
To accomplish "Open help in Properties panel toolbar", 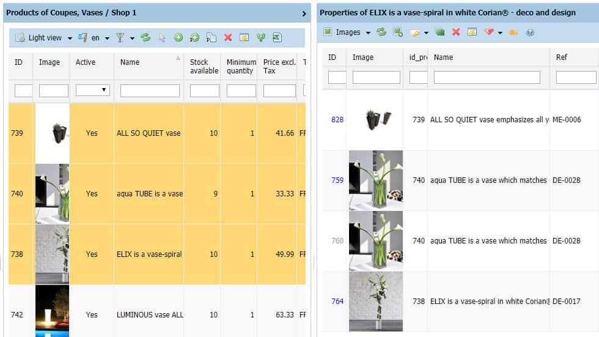I will pyautogui.click(x=530, y=32).
